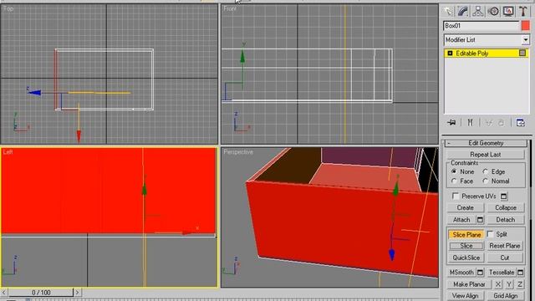The height and width of the screenshot is (301, 535).
Task: Click the Detach button
Action: (x=505, y=220)
